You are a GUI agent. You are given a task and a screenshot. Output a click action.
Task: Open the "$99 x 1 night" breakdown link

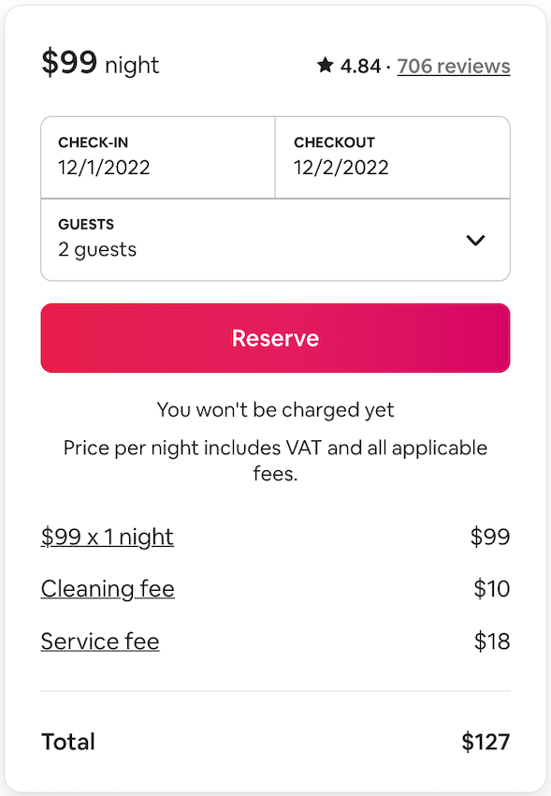108,538
